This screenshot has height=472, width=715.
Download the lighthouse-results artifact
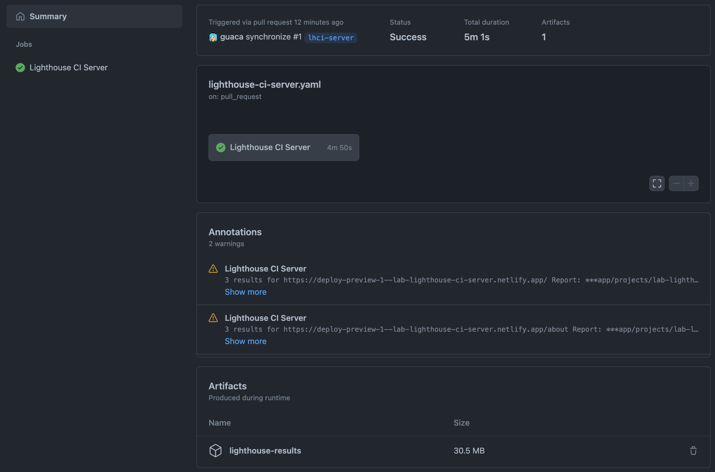point(265,451)
